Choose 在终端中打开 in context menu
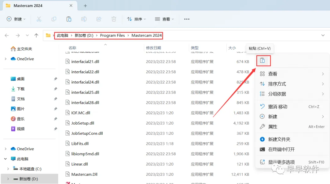The height and width of the screenshot is (184, 330). click(292, 149)
